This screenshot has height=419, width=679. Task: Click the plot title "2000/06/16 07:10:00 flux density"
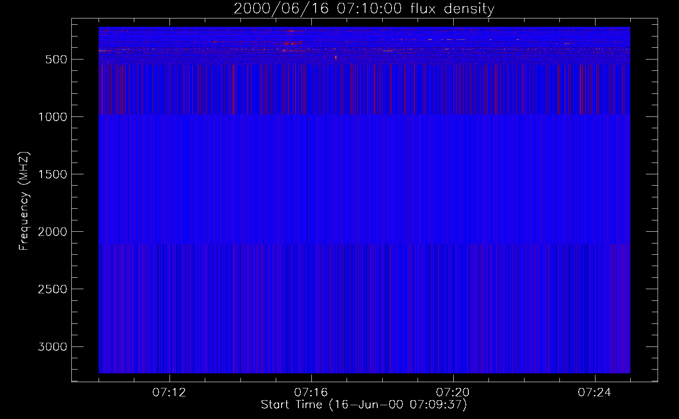click(364, 9)
